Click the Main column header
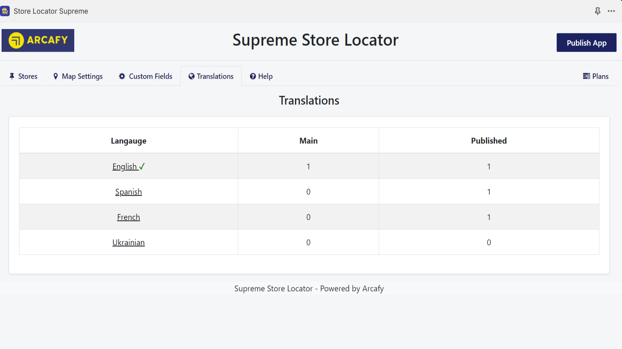Image resolution: width=622 pixels, height=349 pixels. [308, 141]
